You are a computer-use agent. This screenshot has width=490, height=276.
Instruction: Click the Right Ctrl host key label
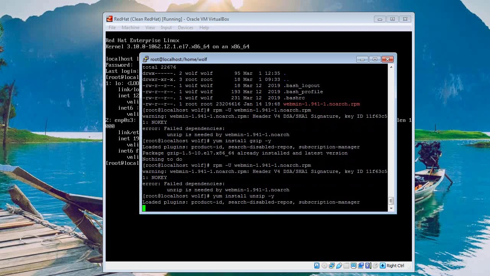395,266
